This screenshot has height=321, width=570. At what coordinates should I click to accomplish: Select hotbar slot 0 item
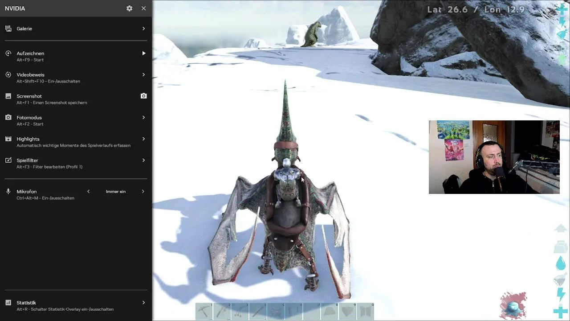click(365, 312)
